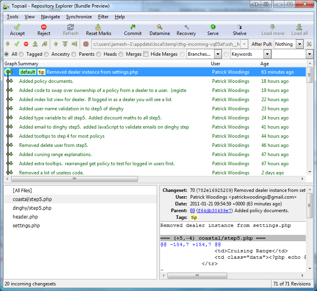Reject the incoming bundle

[44, 30]
